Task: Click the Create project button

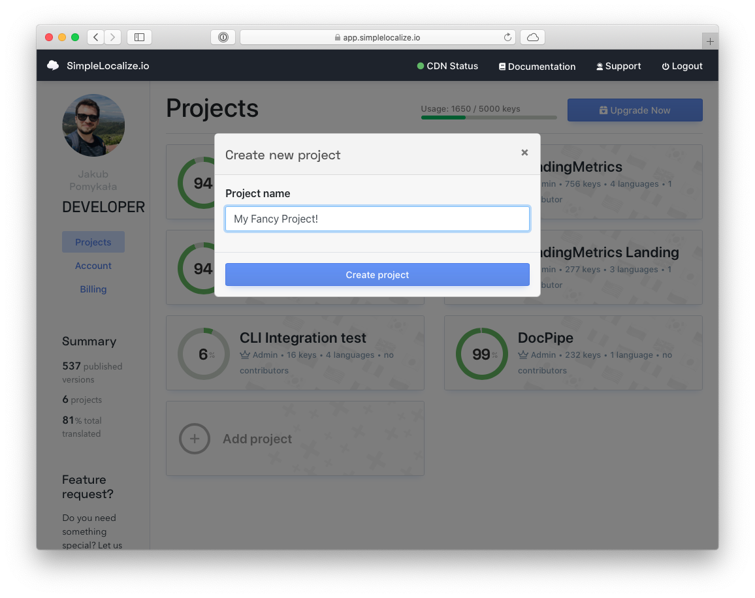Action: click(x=377, y=274)
